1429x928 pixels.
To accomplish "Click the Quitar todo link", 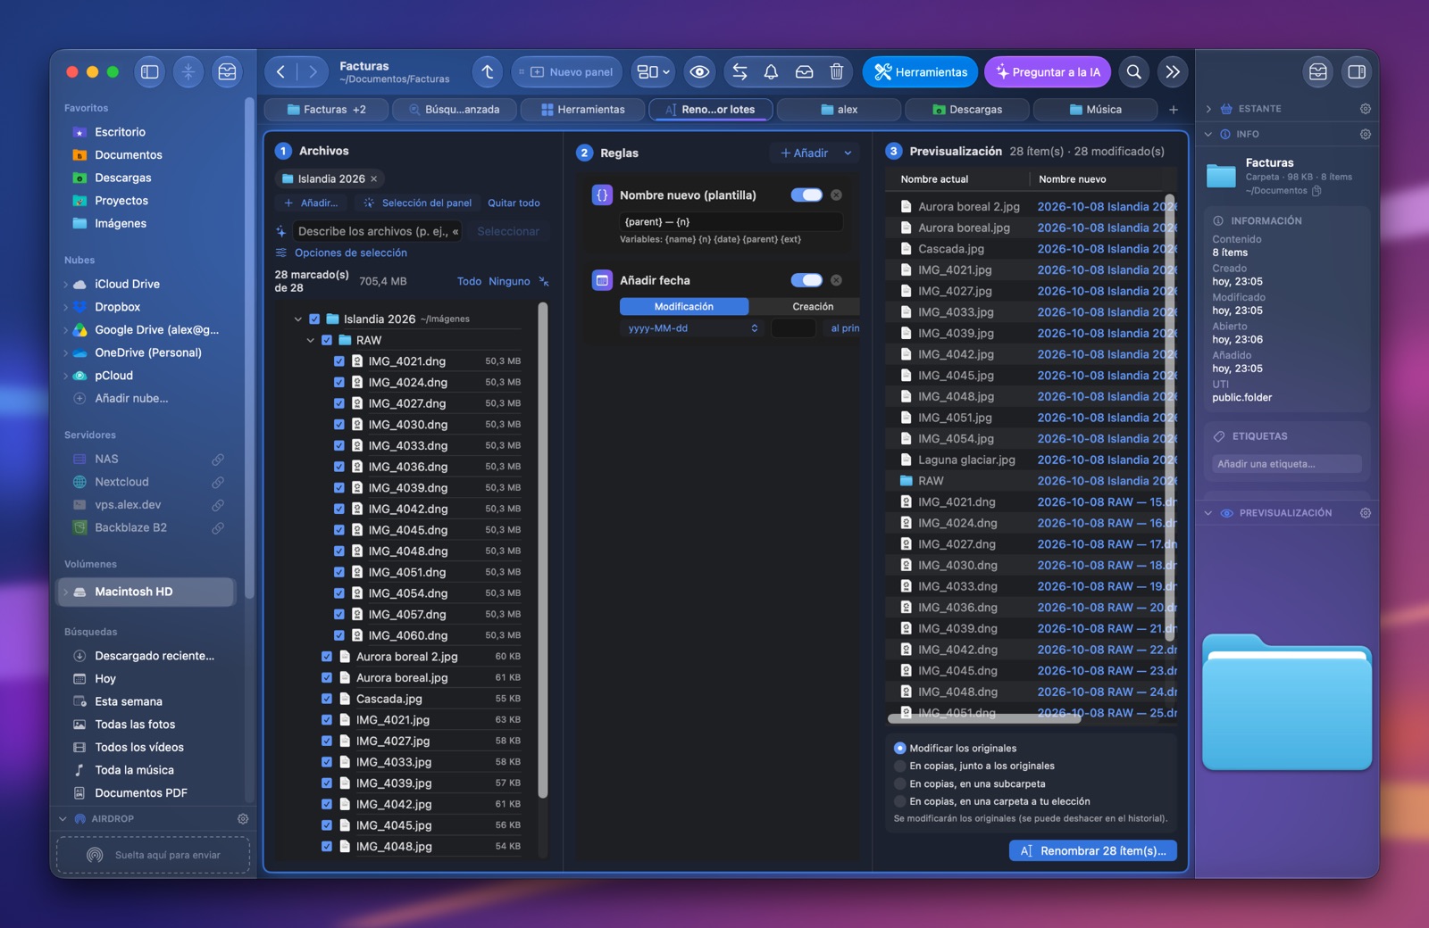I will [x=514, y=203].
